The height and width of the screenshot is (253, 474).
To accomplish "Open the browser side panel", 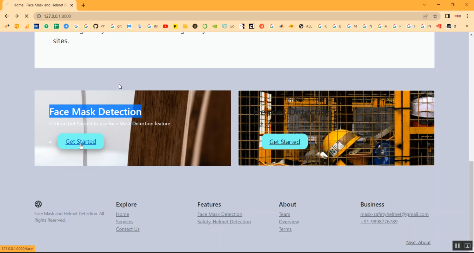I will pos(447,16).
